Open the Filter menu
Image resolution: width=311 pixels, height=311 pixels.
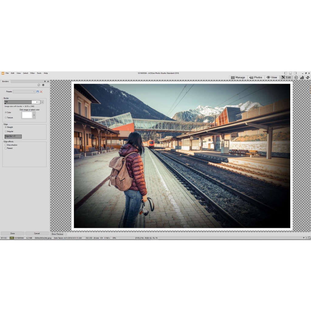pyautogui.click(x=32, y=73)
